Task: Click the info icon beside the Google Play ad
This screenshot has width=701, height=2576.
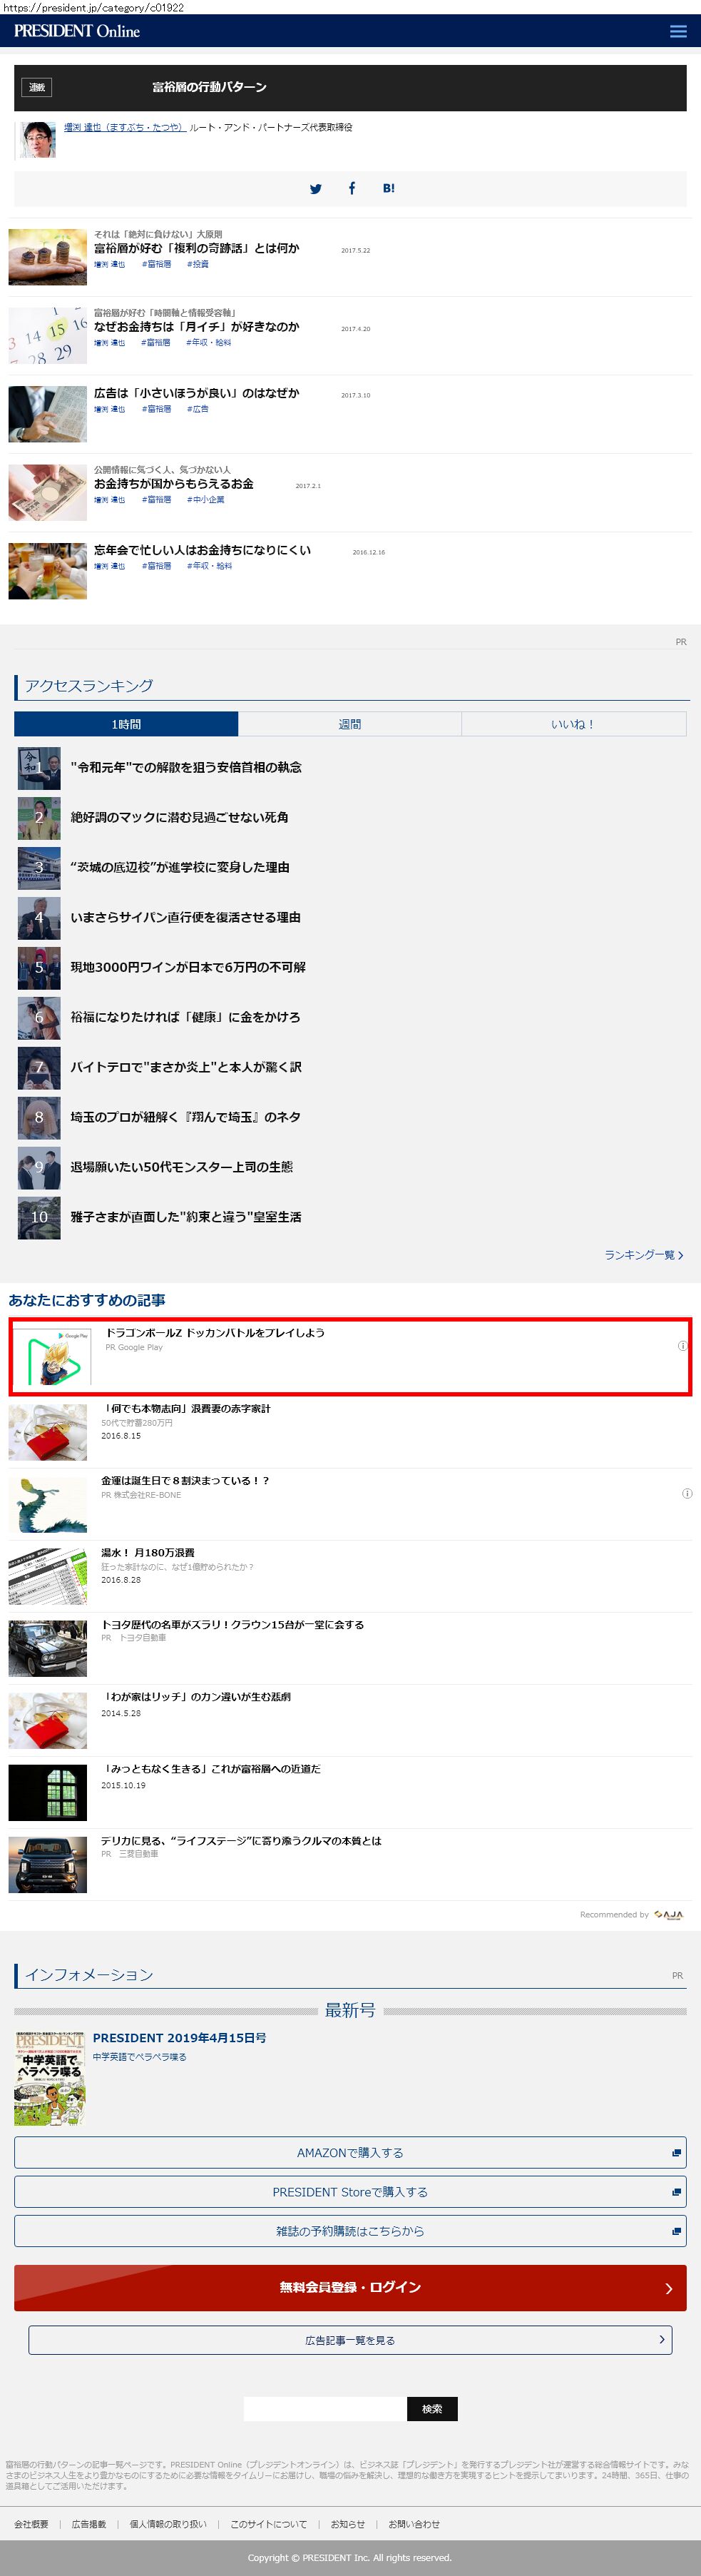Action: (683, 1346)
